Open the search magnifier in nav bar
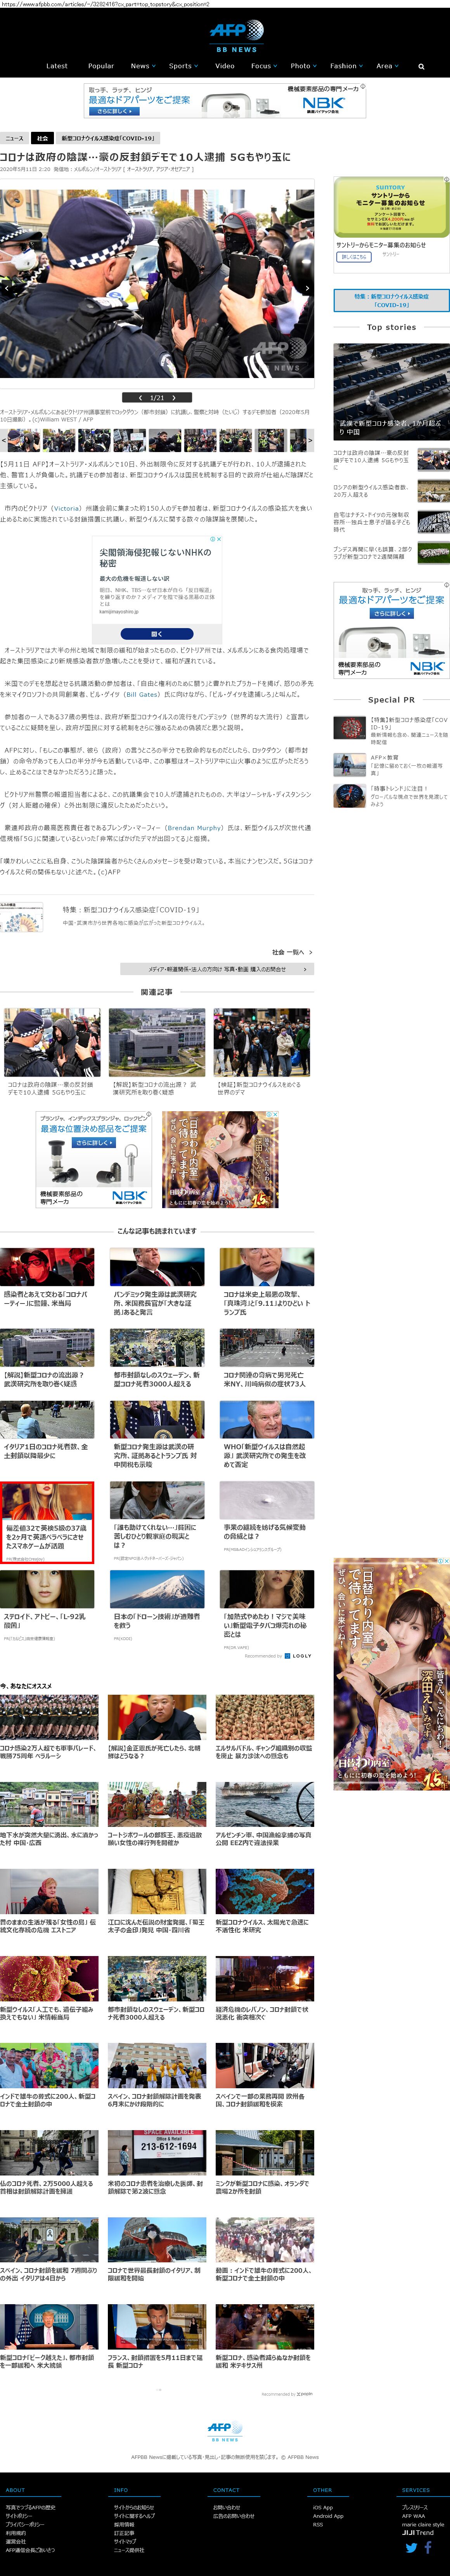450x2576 pixels. [x=421, y=67]
